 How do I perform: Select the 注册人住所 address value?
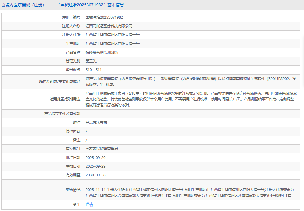113,35
